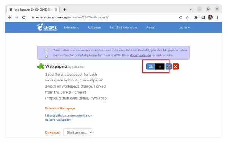The image size is (227, 143).
Task: Close the browser window
Action: tap(217, 9)
